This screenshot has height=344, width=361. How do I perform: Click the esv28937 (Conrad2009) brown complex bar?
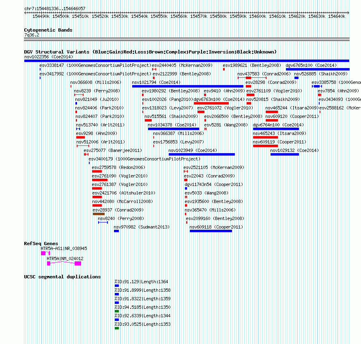click(99, 214)
